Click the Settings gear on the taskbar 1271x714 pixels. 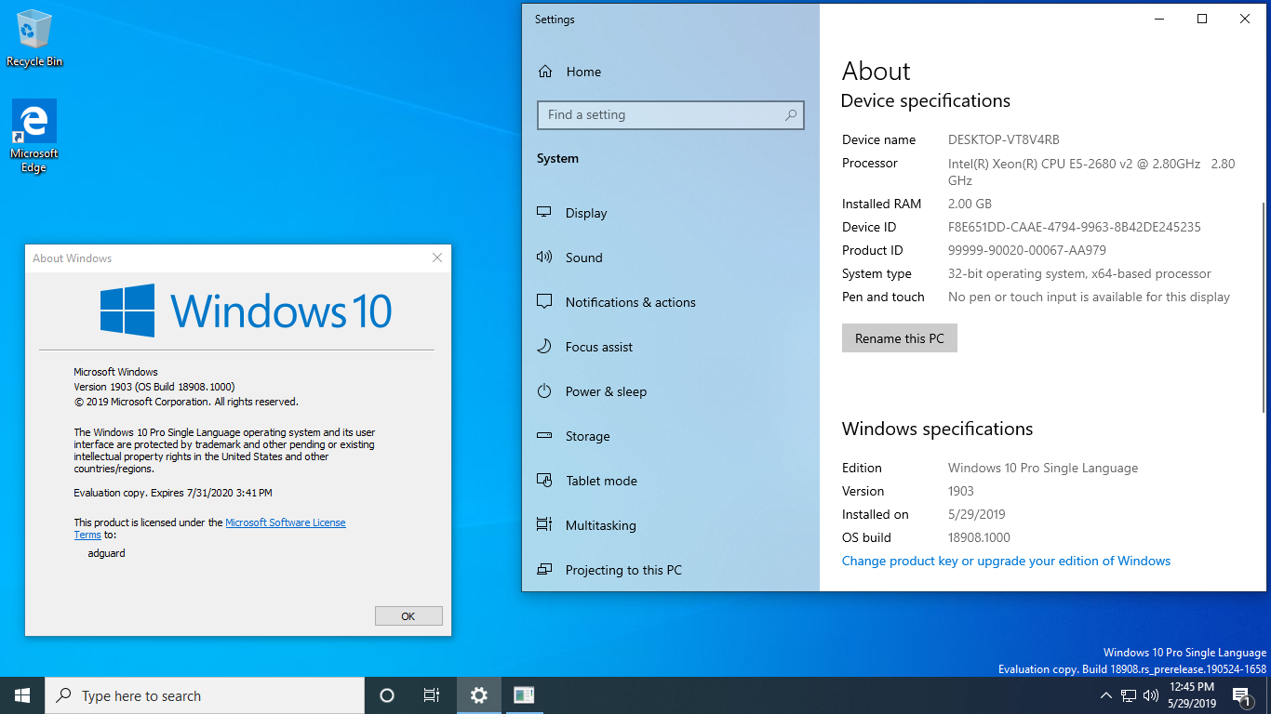click(478, 695)
